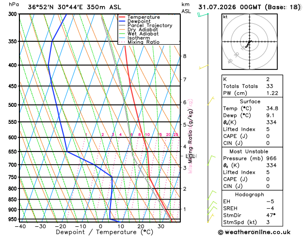Screen dimensions: 305x236
Task: Click the Mixing Ratio (g/kg) vertical label
Action: 190,136
